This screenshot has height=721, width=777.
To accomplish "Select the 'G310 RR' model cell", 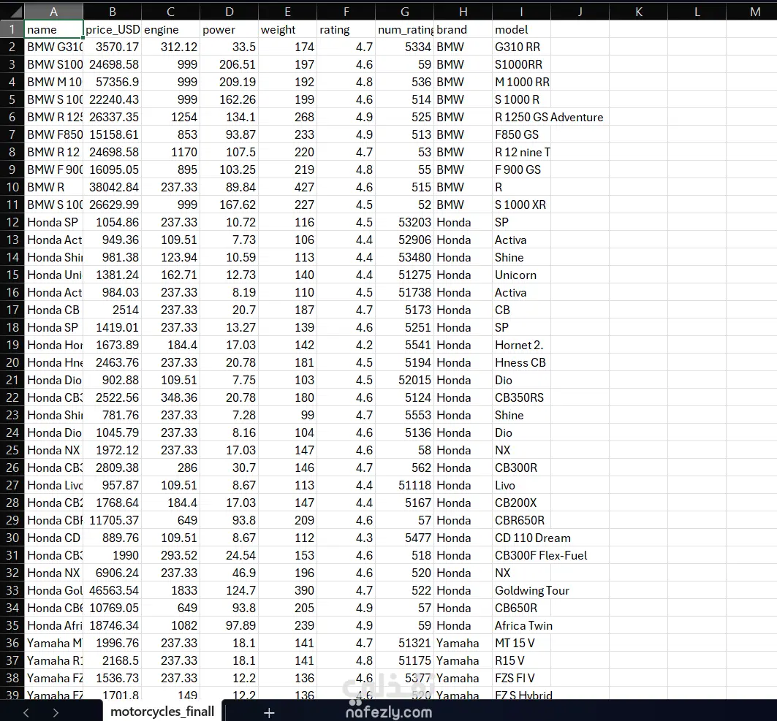I will click(521, 47).
